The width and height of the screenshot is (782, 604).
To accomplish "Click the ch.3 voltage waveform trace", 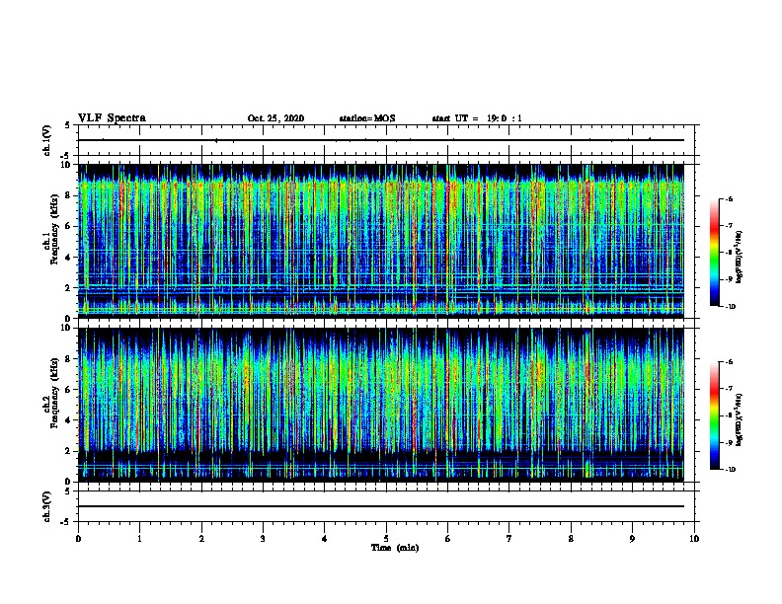I will tap(381, 506).
